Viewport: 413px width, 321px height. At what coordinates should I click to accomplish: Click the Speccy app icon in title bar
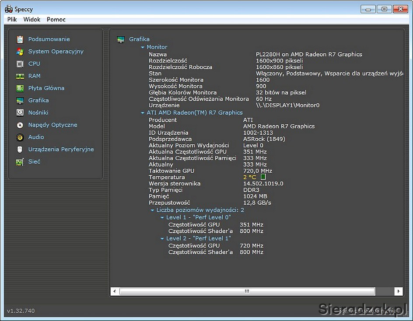[x=9, y=9]
